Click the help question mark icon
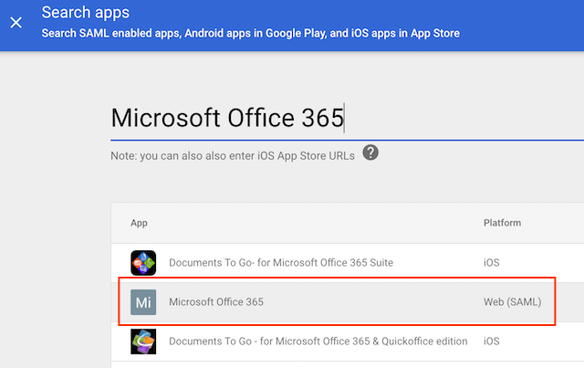 [x=370, y=152]
